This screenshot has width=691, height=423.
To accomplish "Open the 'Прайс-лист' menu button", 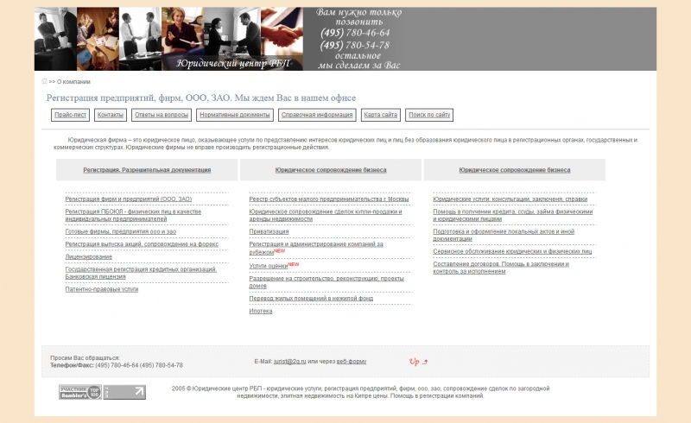I will [71, 115].
